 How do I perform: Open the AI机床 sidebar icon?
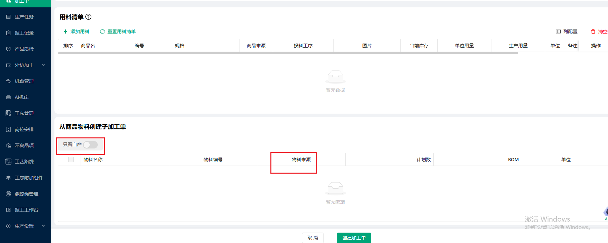[x=8, y=97]
